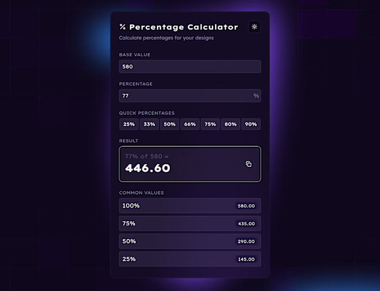Click the 75% common value row
Viewport: 380px width, 291px height.
point(174,223)
